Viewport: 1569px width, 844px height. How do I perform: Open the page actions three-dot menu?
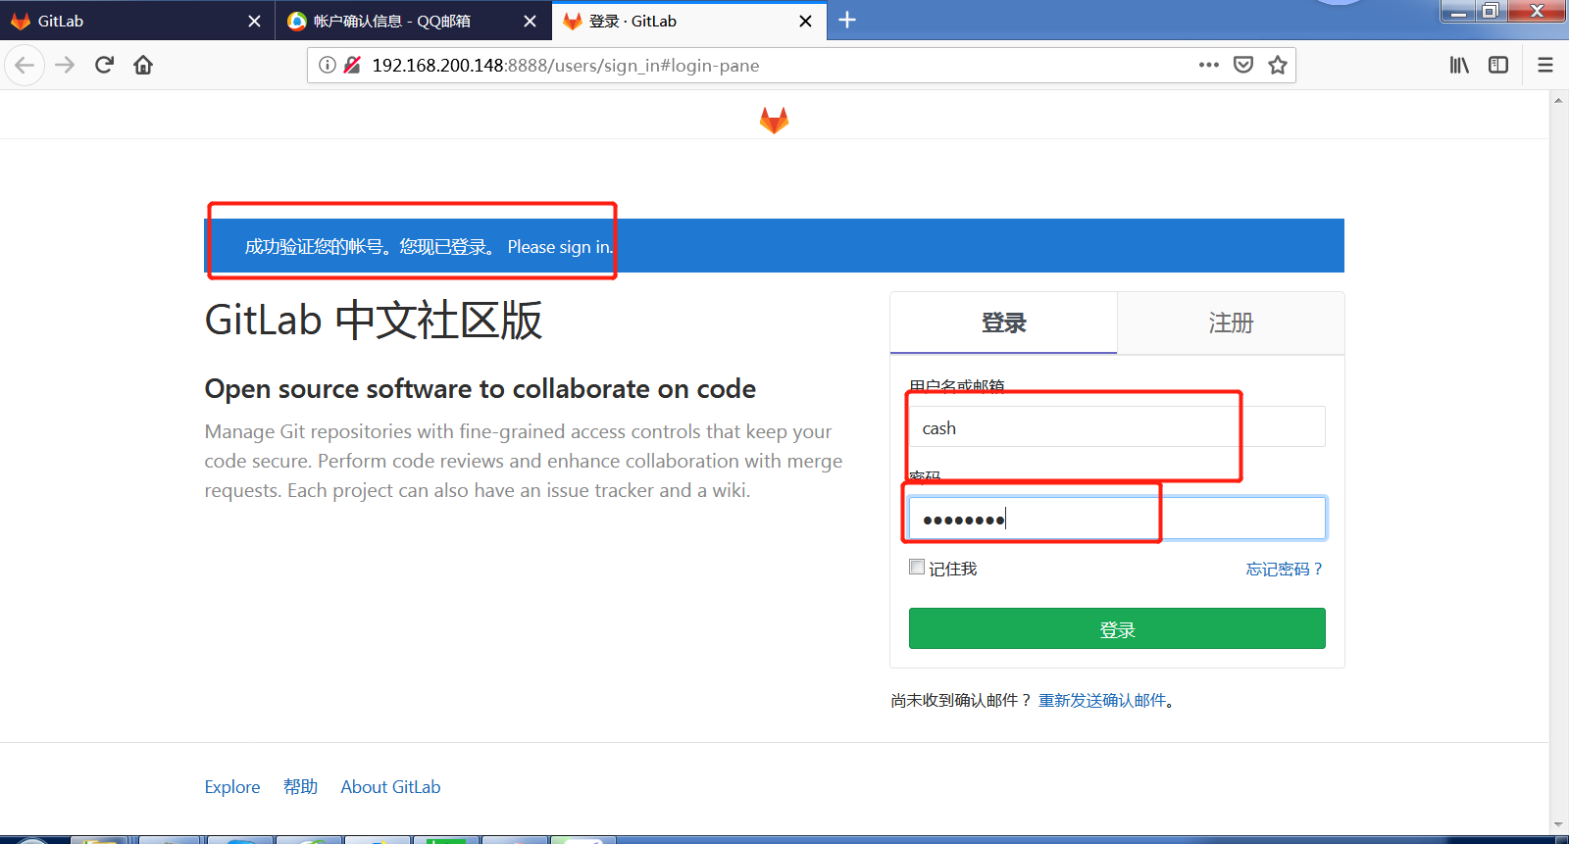[x=1209, y=65]
